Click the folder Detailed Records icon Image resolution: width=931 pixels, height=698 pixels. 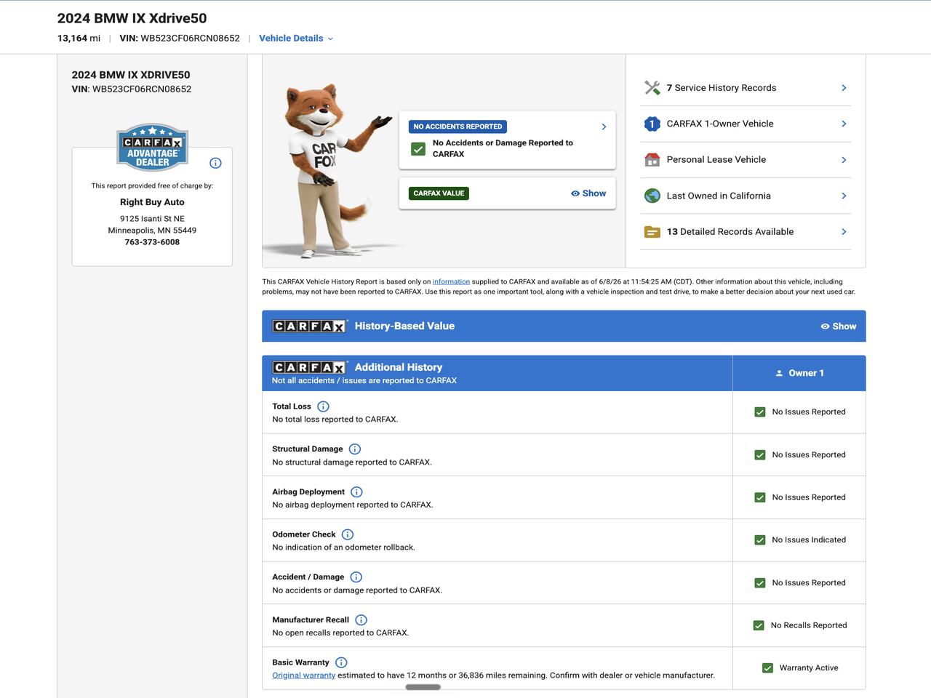pos(652,232)
